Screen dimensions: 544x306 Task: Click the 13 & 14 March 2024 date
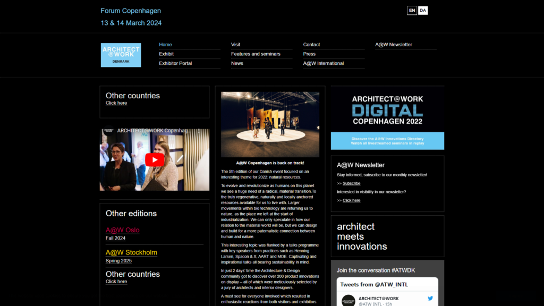pyautogui.click(x=131, y=23)
